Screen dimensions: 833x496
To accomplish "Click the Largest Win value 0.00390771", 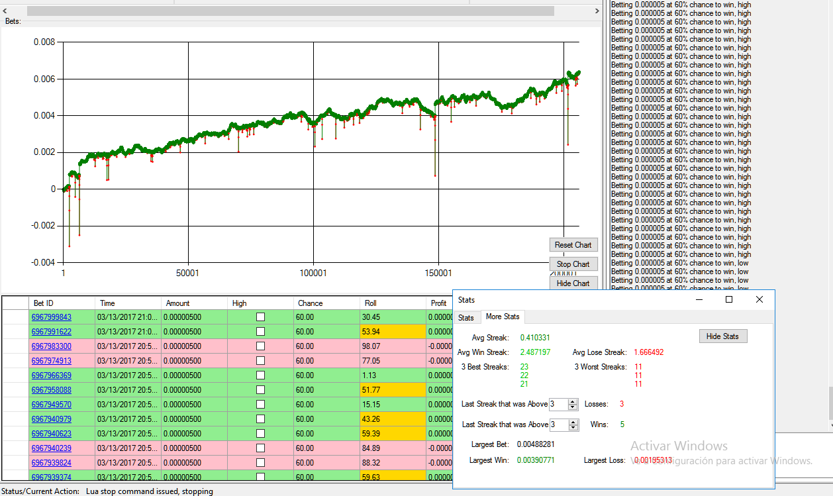I will [x=536, y=460].
